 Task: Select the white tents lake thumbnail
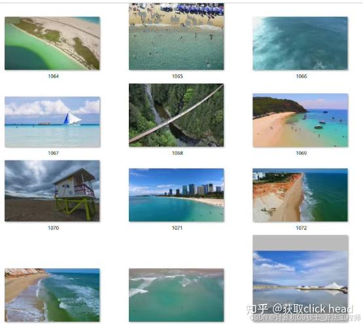tap(300, 279)
